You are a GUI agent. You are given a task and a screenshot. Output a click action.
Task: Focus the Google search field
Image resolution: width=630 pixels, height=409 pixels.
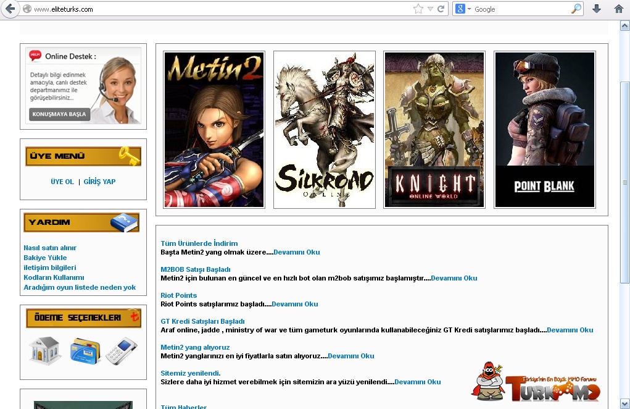(x=521, y=9)
